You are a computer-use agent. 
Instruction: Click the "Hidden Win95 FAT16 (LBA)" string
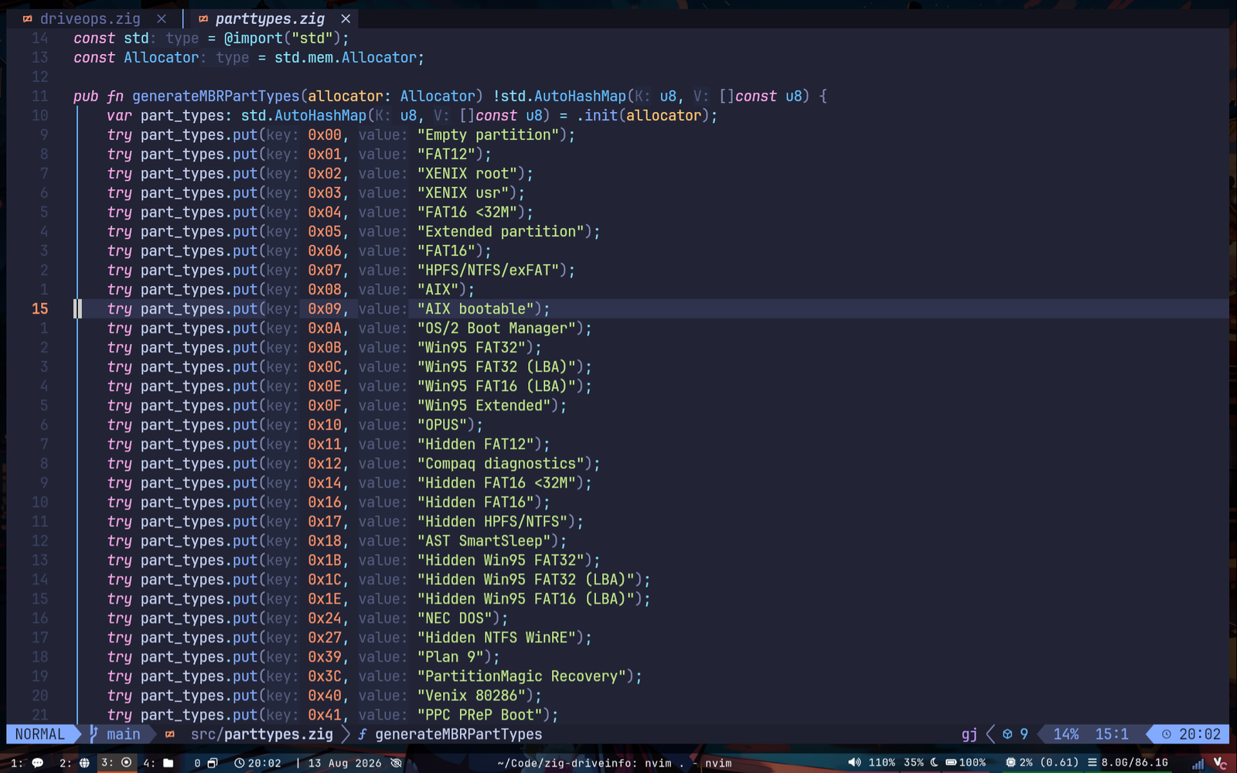point(526,598)
